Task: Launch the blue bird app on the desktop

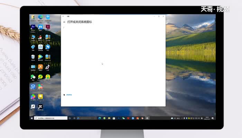Action: [x=33, y=48]
